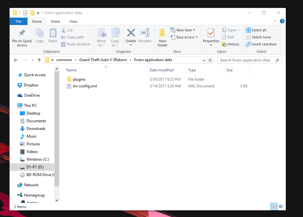Open the View ribbon tab

[x=73, y=21]
